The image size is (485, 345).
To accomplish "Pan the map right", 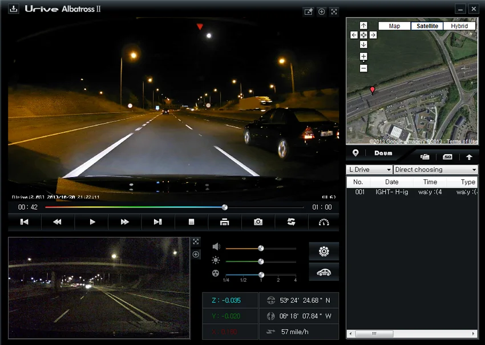I will pos(373,35).
